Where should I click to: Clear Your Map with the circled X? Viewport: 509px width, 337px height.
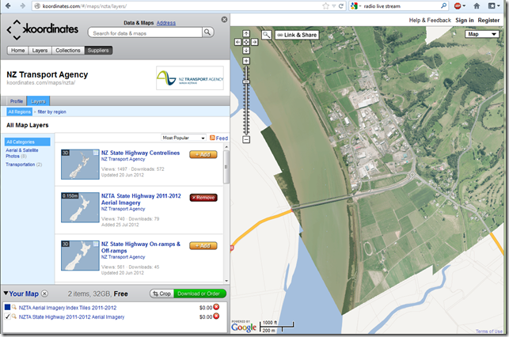coord(45,293)
